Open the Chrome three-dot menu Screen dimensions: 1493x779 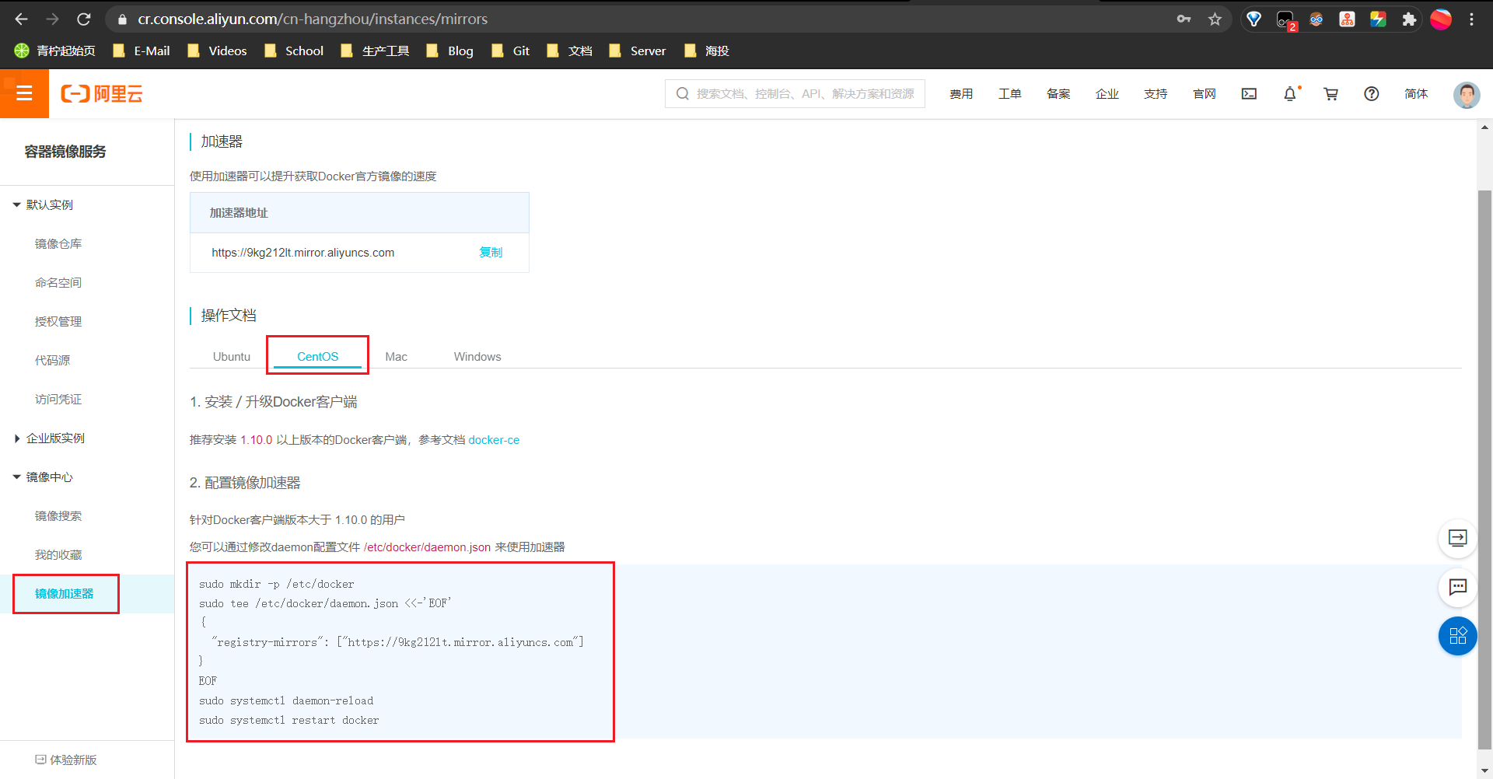coord(1472,19)
